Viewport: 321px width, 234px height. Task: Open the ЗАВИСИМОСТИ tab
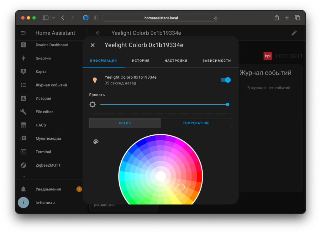tap(217, 61)
